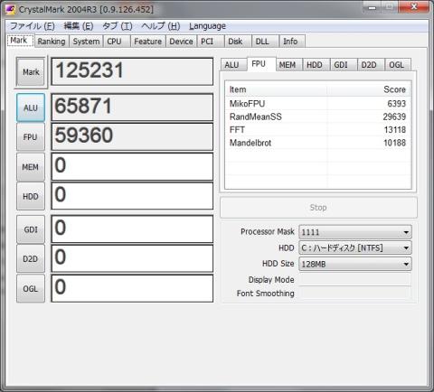The height and width of the screenshot is (392, 434).
Task: Select the Mandelbrot row
Action: [318, 143]
